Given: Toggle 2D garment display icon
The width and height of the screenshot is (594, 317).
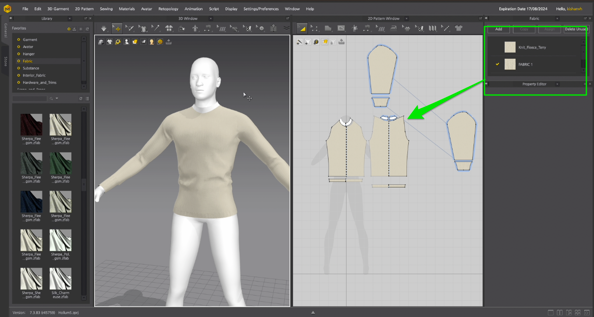Looking at the screenshot, I should pos(308,42).
